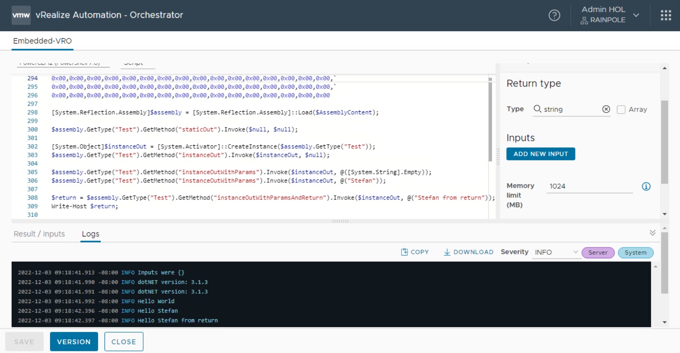Toggle the System log filter
Image resolution: width=680 pixels, height=353 pixels.
click(636, 253)
